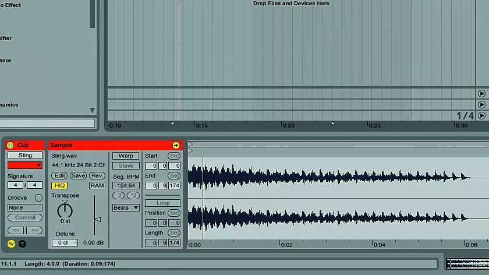Click the yellow arrow icon in Sample header
489x275 pixels.
pyautogui.click(x=176, y=145)
